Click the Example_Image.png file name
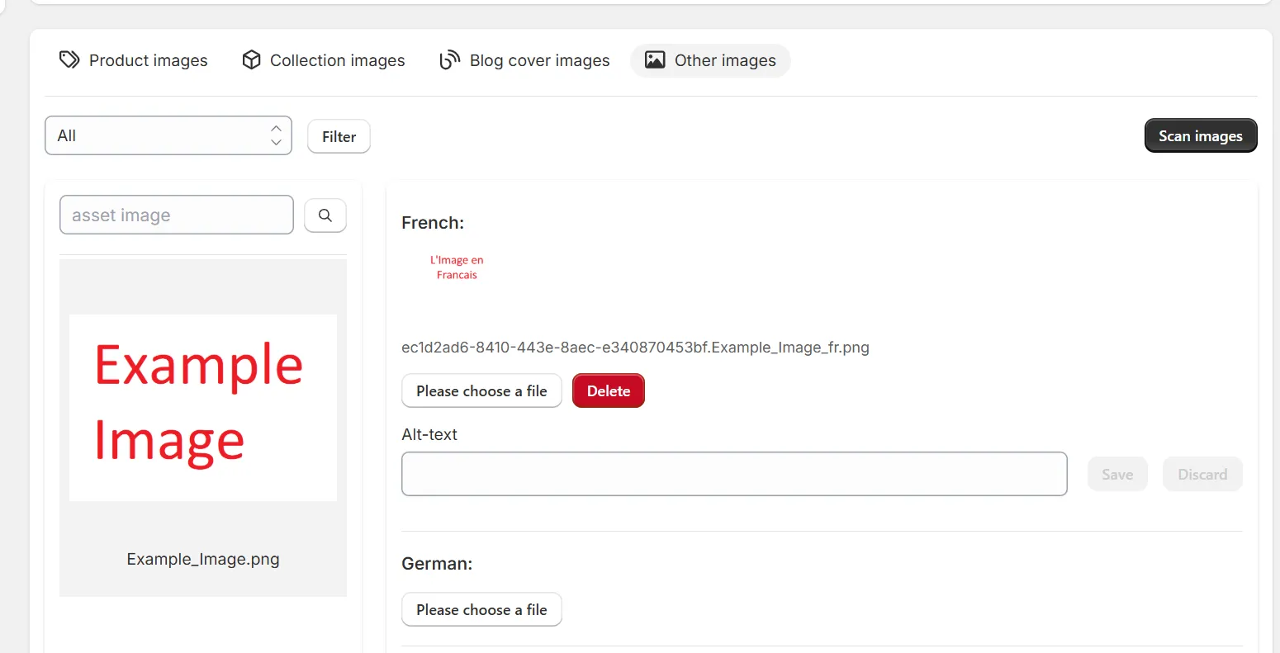 [x=203, y=559]
